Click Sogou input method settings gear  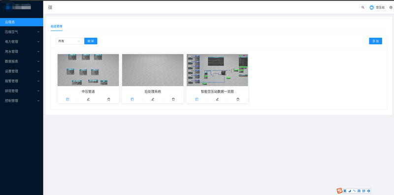point(368,191)
